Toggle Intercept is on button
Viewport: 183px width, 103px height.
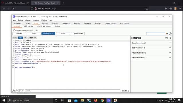click(48, 34)
